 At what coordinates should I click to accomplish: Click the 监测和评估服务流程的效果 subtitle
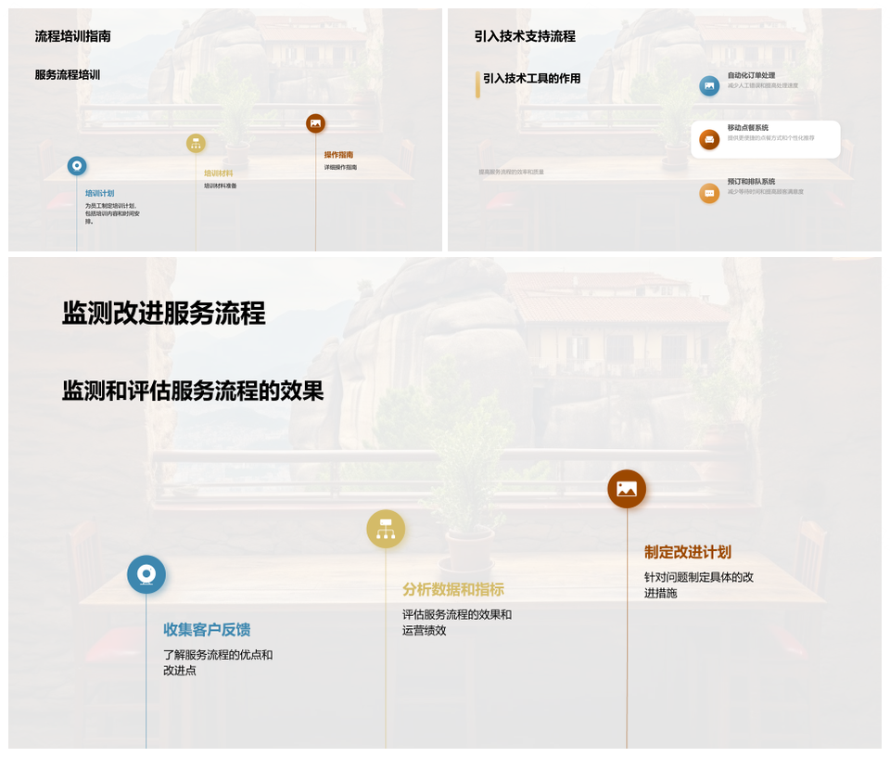[x=193, y=391]
